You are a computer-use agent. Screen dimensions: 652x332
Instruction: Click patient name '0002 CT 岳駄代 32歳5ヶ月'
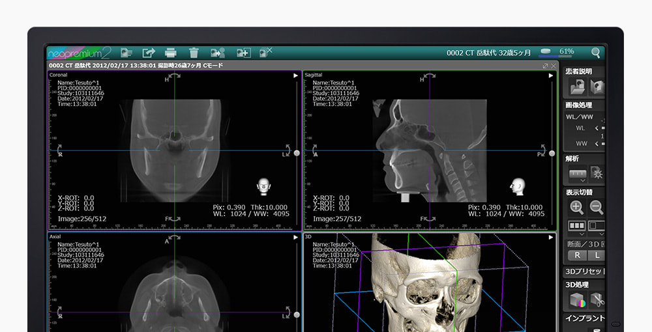(x=488, y=53)
